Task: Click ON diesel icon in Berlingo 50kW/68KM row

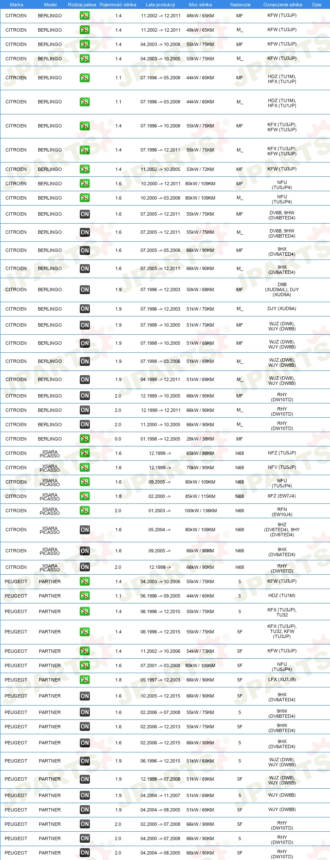Action: (x=84, y=289)
